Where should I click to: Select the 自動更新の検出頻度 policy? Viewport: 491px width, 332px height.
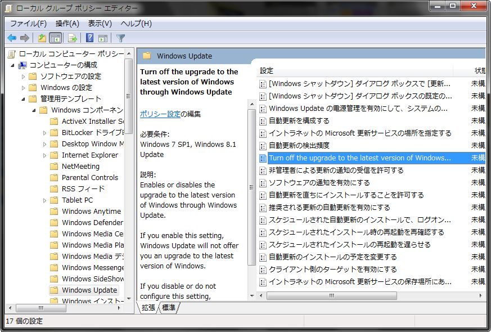pos(299,146)
